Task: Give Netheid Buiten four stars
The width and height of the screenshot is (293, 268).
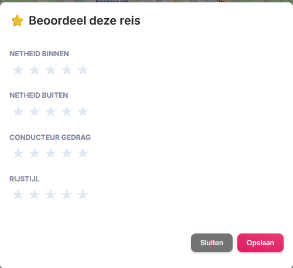Action: (x=67, y=111)
